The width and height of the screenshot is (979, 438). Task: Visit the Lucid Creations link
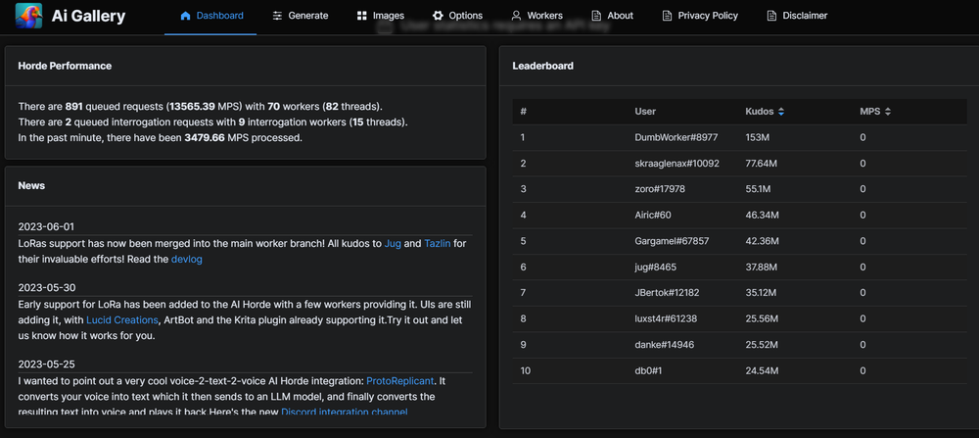(x=121, y=319)
